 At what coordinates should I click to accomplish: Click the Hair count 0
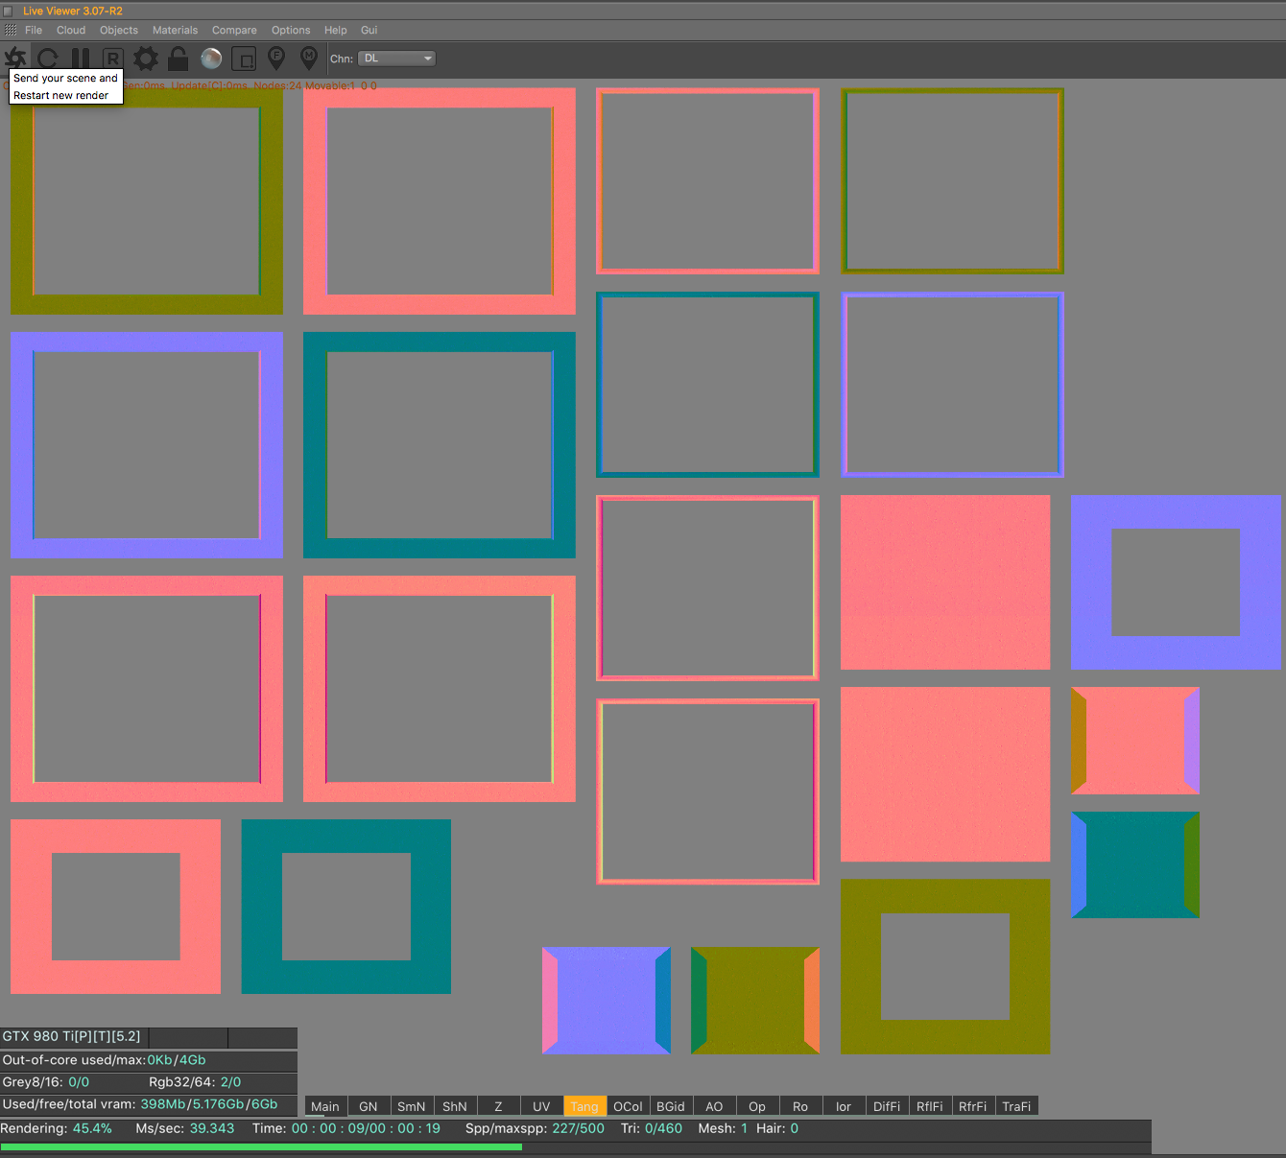(795, 1128)
